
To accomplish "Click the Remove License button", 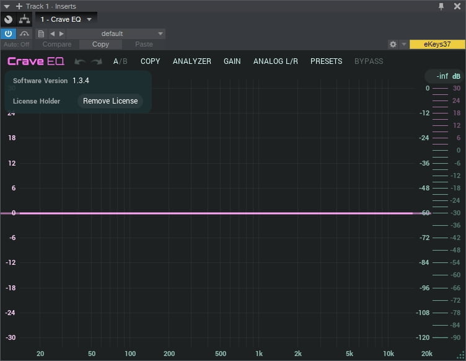I will 110,101.
